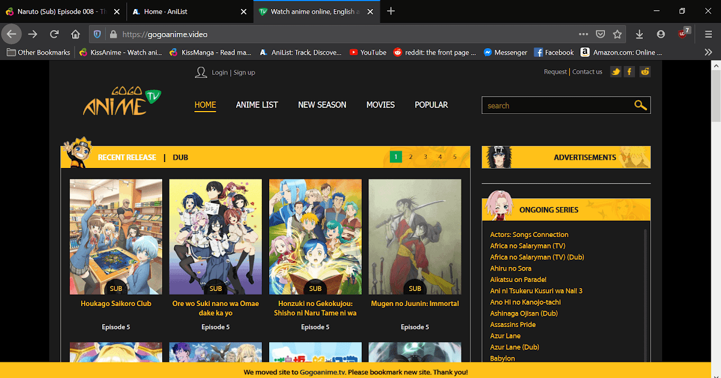Click Ore wo Suki nano wa title

[216, 308]
